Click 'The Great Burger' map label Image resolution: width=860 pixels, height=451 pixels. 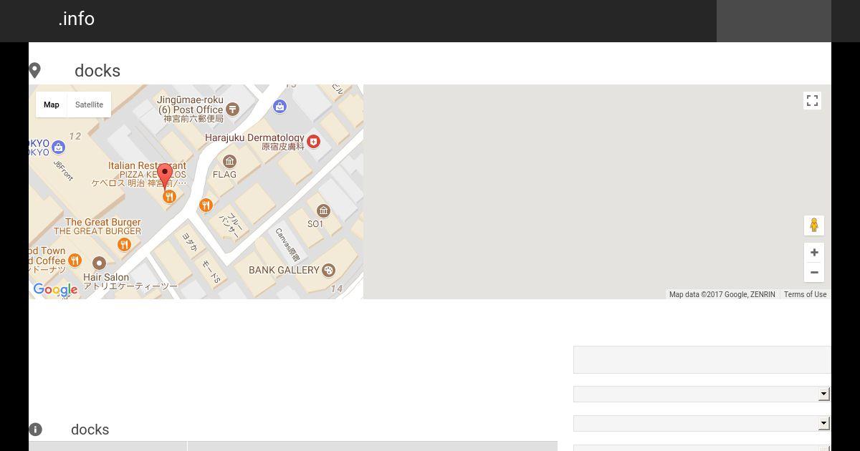tap(102, 222)
